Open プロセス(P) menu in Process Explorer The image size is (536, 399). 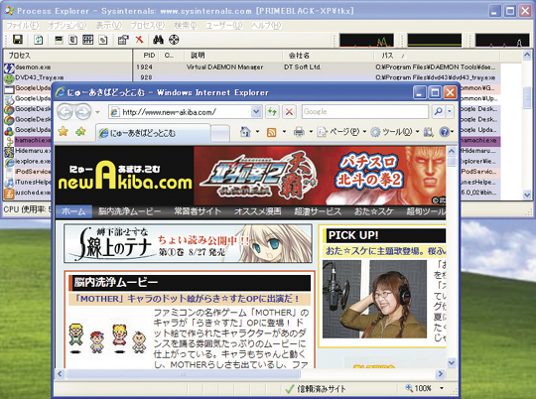click(147, 25)
